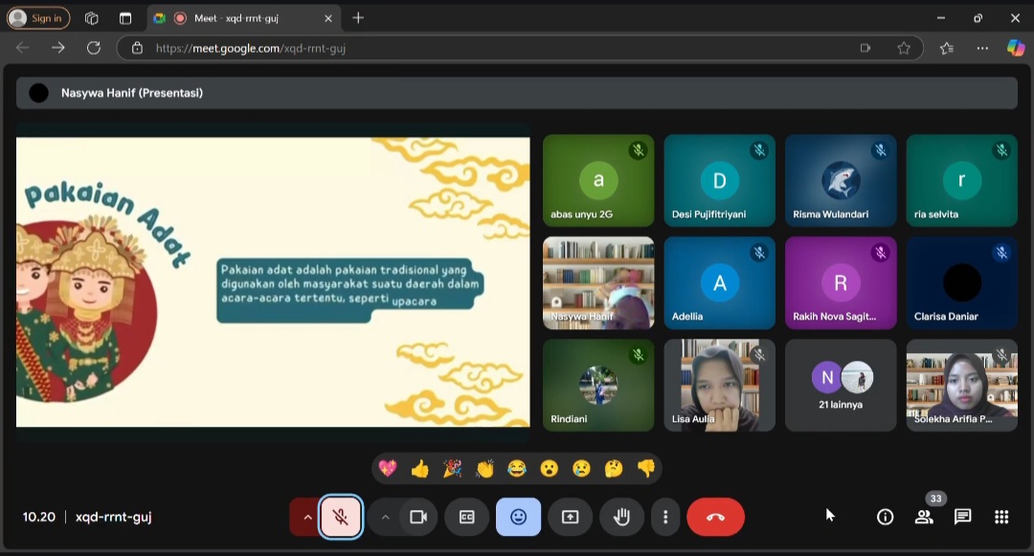Open the meeting details info icon

pyautogui.click(x=886, y=517)
